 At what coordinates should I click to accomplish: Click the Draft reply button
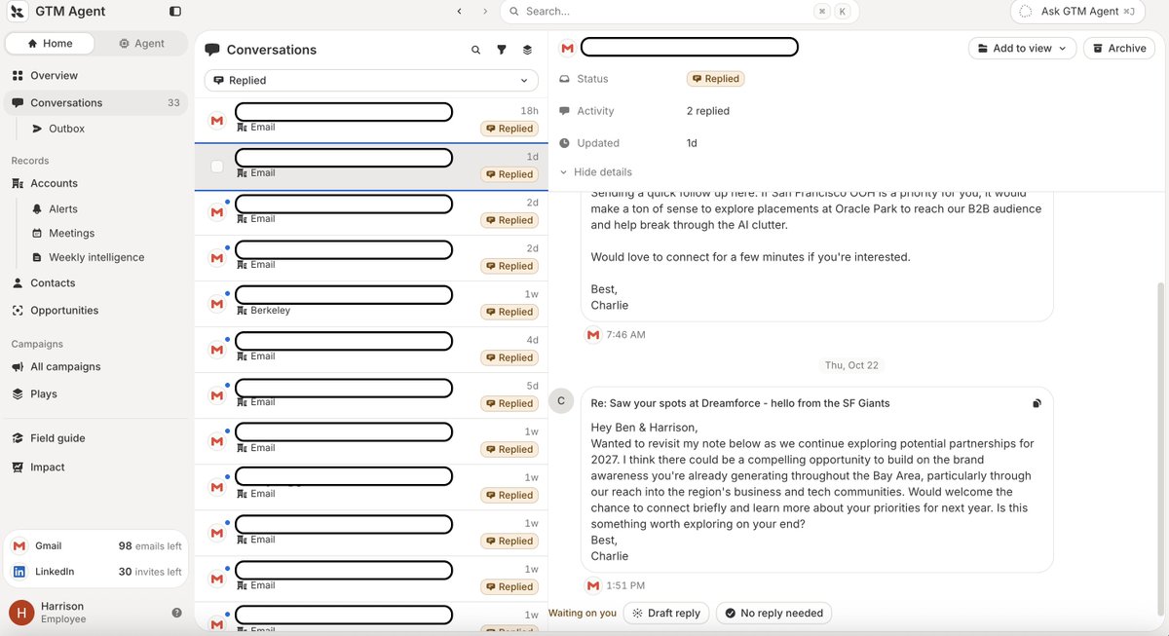tap(666, 614)
